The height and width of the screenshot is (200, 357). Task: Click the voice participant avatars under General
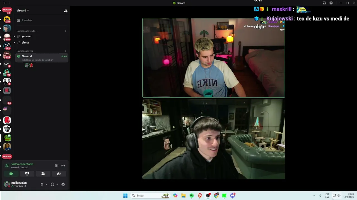[x=29, y=65]
